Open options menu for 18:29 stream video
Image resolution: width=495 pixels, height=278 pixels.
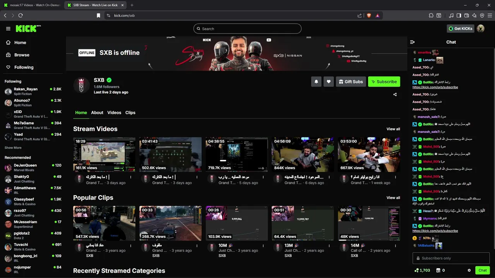pos(131,177)
